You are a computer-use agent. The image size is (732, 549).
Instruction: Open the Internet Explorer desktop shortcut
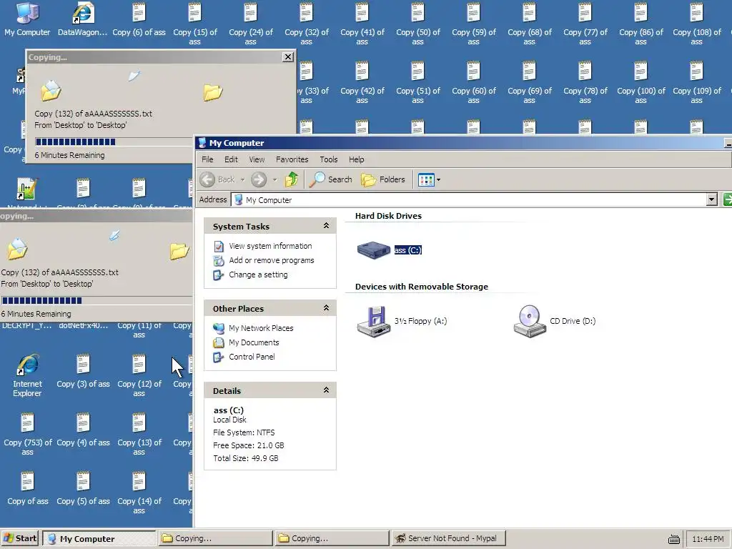click(x=27, y=375)
